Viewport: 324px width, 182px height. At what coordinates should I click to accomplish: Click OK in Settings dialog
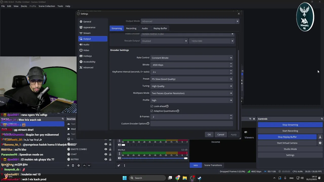click(209, 134)
